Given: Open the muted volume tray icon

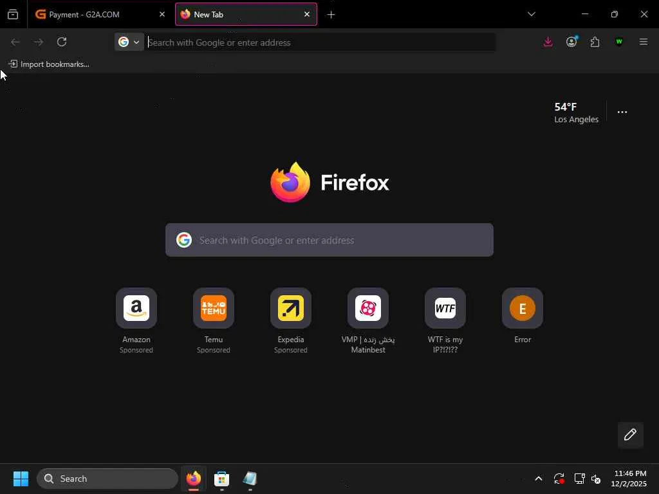Looking at the screenshot, I should [x=596, y=479].
